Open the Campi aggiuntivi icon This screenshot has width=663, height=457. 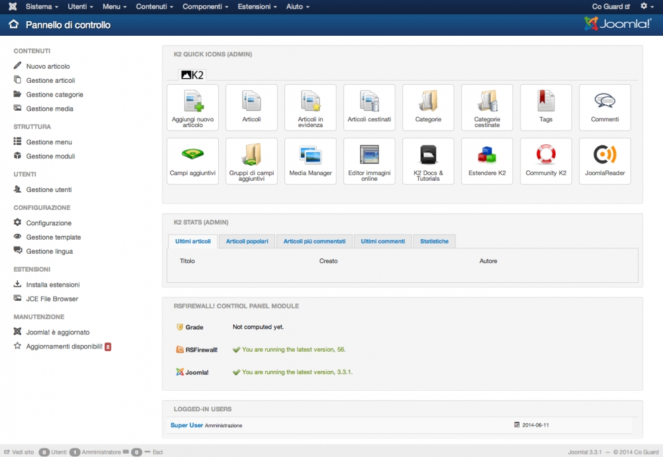(x=192, y=161)
